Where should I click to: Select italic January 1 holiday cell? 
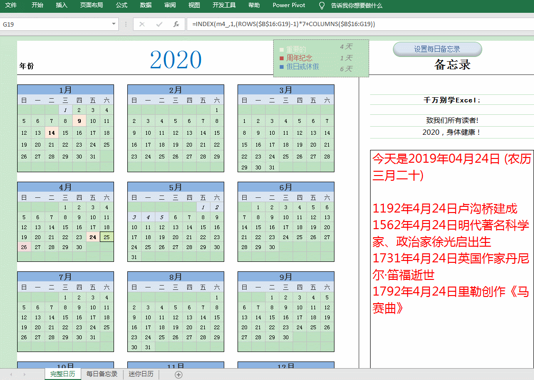66,110
